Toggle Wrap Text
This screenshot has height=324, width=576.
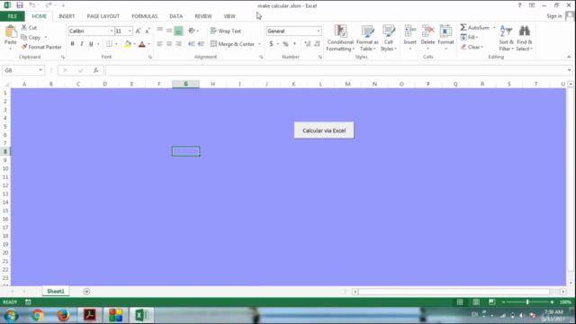click(226, 31)
